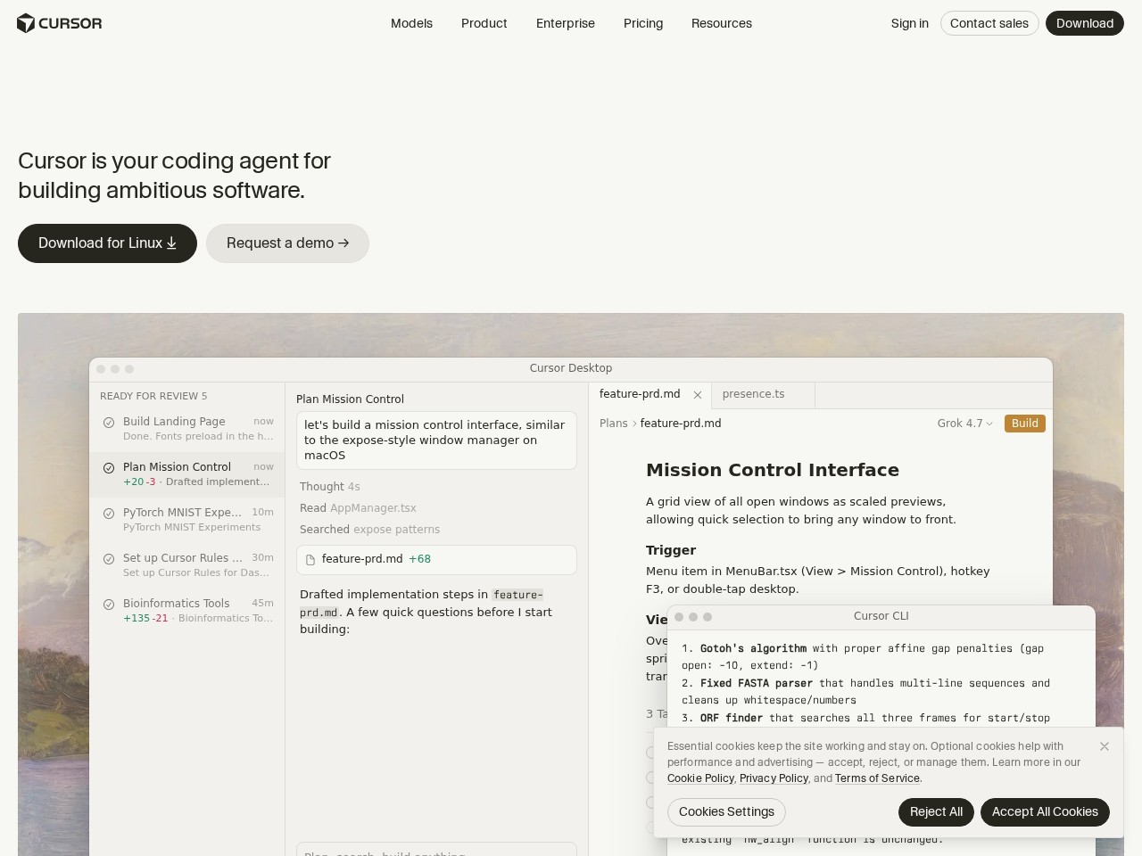Select the Build Landing Page task
1142x856 pixels.
[187, 429]
